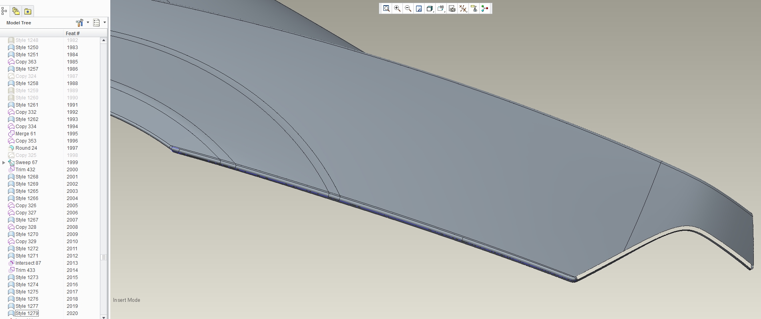Select highlighted Style 1279 feature
This screenshot has height=319, width=761.
(27, 313)
